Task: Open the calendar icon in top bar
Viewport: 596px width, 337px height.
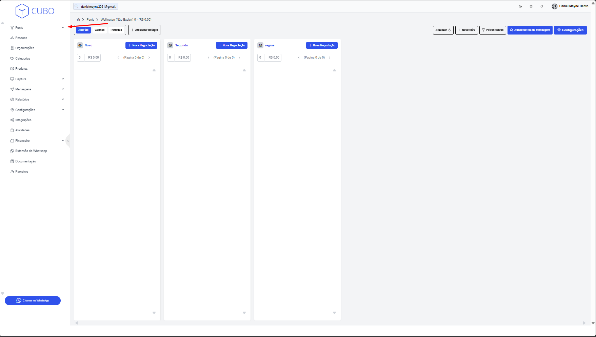Action: coord(531,6)
